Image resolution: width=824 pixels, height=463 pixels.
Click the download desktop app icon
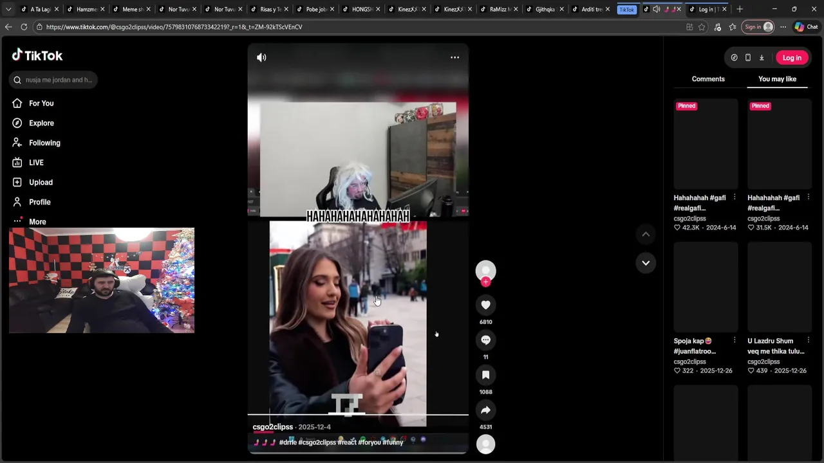762,58
